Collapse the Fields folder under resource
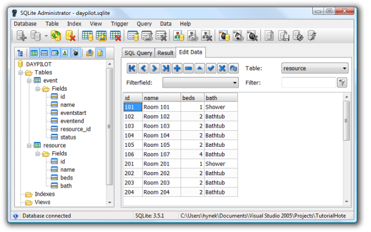The image size is (371, 232). tap(38, 154)
